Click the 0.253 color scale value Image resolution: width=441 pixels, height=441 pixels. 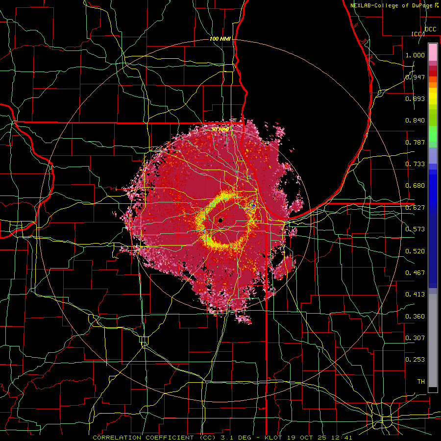click(x=415, y=360)
